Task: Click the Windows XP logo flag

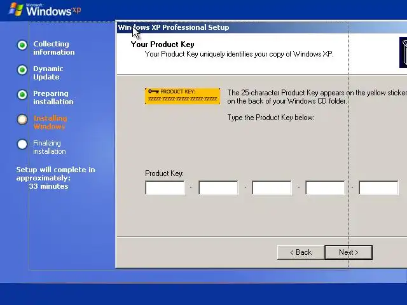Action: coord(16,10)
